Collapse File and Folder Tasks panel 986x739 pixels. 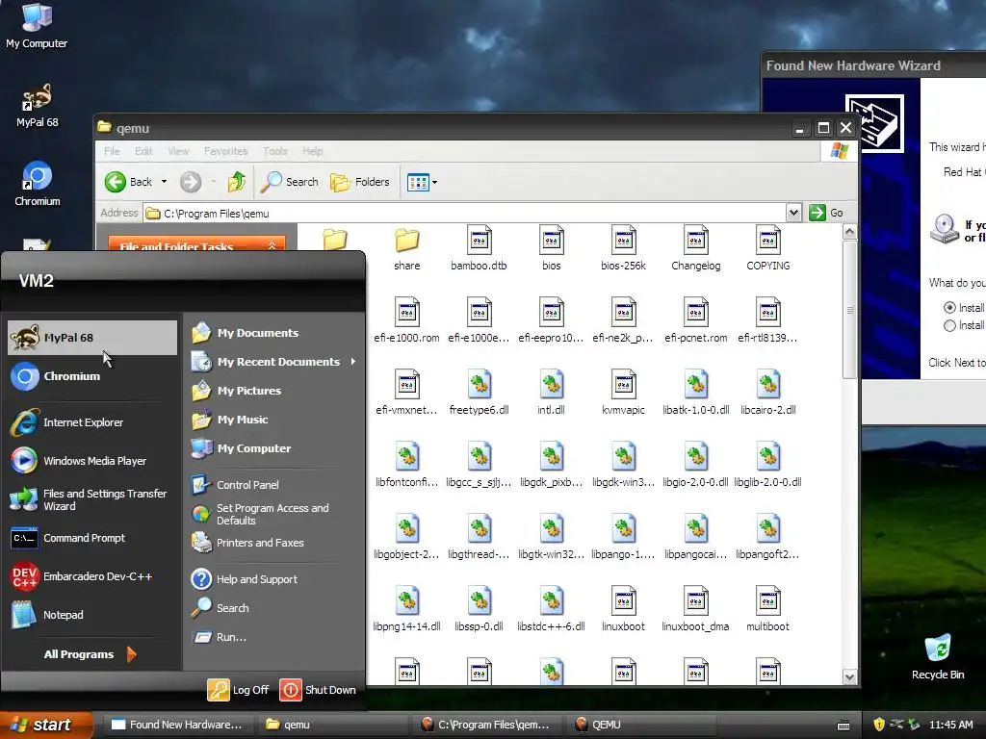[272, 245]
